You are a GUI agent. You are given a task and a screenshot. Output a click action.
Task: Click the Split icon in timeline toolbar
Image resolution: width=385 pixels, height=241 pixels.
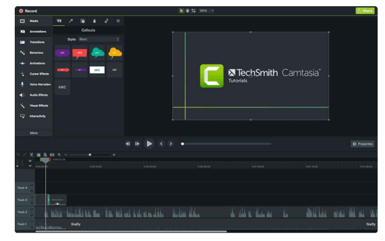click(x=52, y=155)
